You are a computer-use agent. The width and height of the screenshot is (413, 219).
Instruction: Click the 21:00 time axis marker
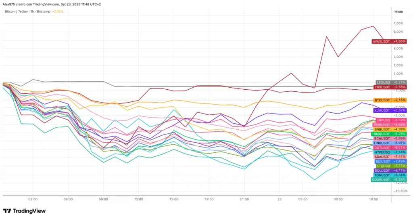[x=244, y=199]
